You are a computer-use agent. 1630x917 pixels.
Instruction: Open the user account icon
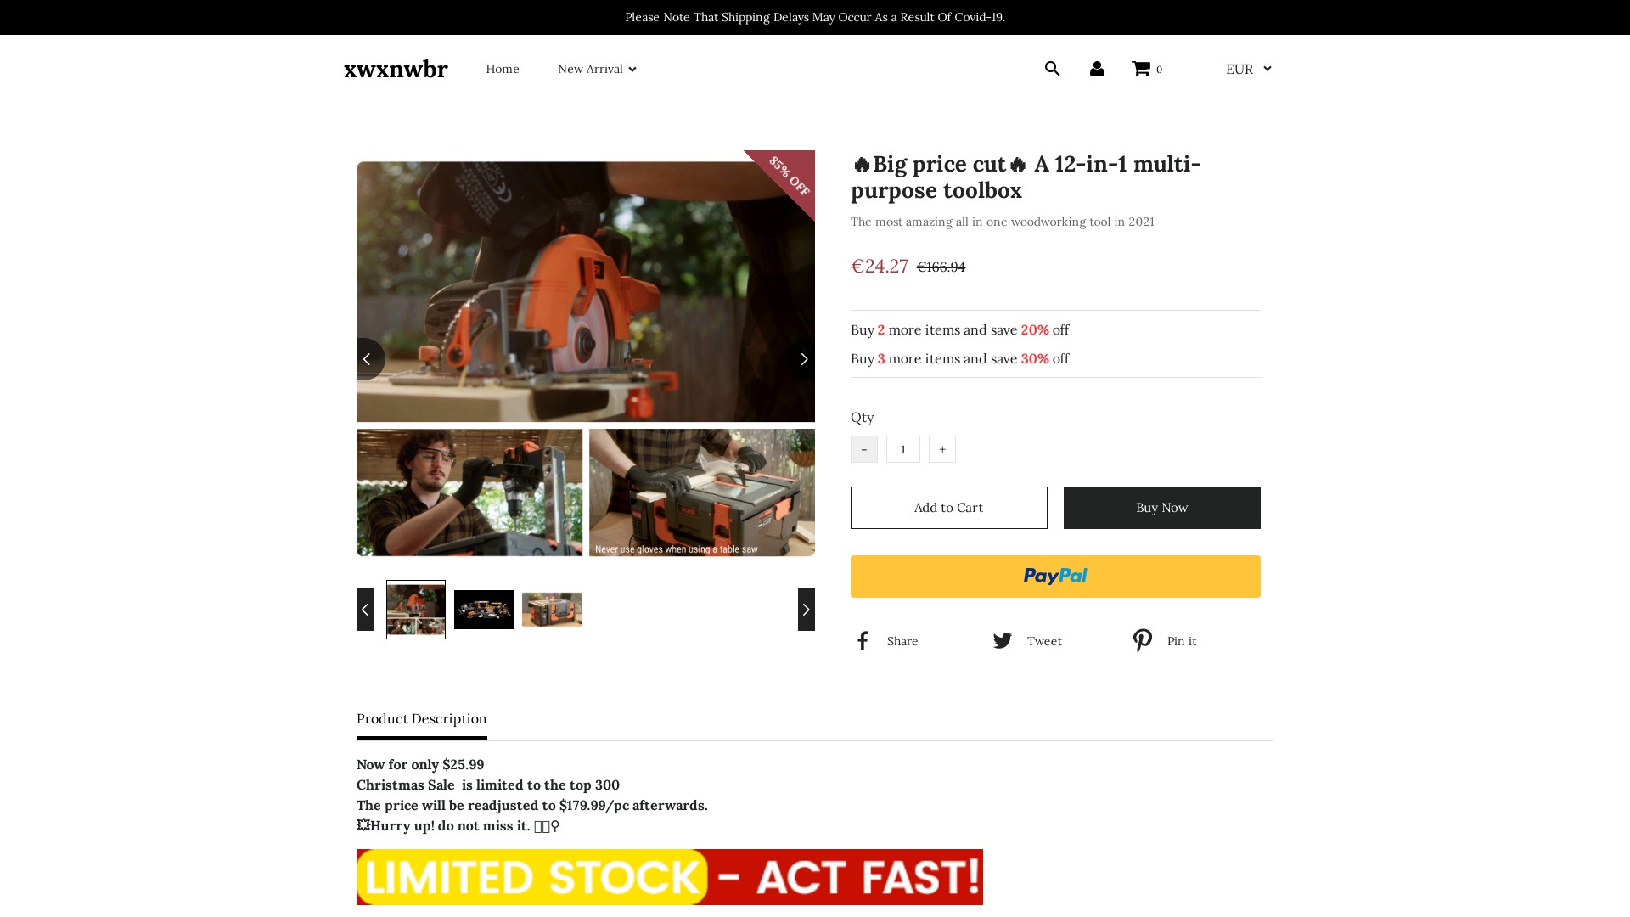coord(1097,69)
